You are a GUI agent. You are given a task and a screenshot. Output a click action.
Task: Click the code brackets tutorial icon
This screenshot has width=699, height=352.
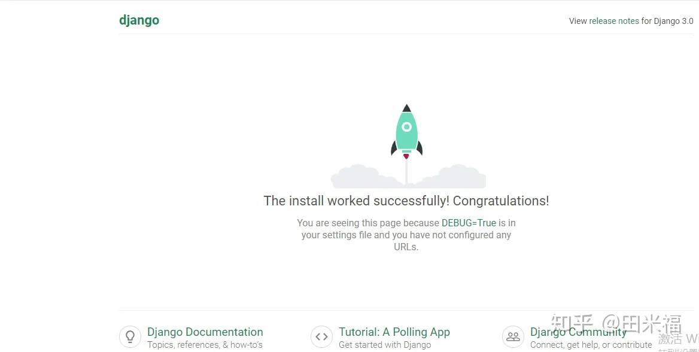(x=321, y=336)
